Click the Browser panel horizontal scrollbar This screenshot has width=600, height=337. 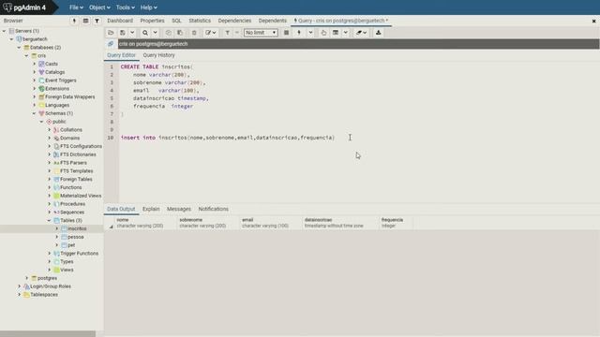[x=48, y=334]
